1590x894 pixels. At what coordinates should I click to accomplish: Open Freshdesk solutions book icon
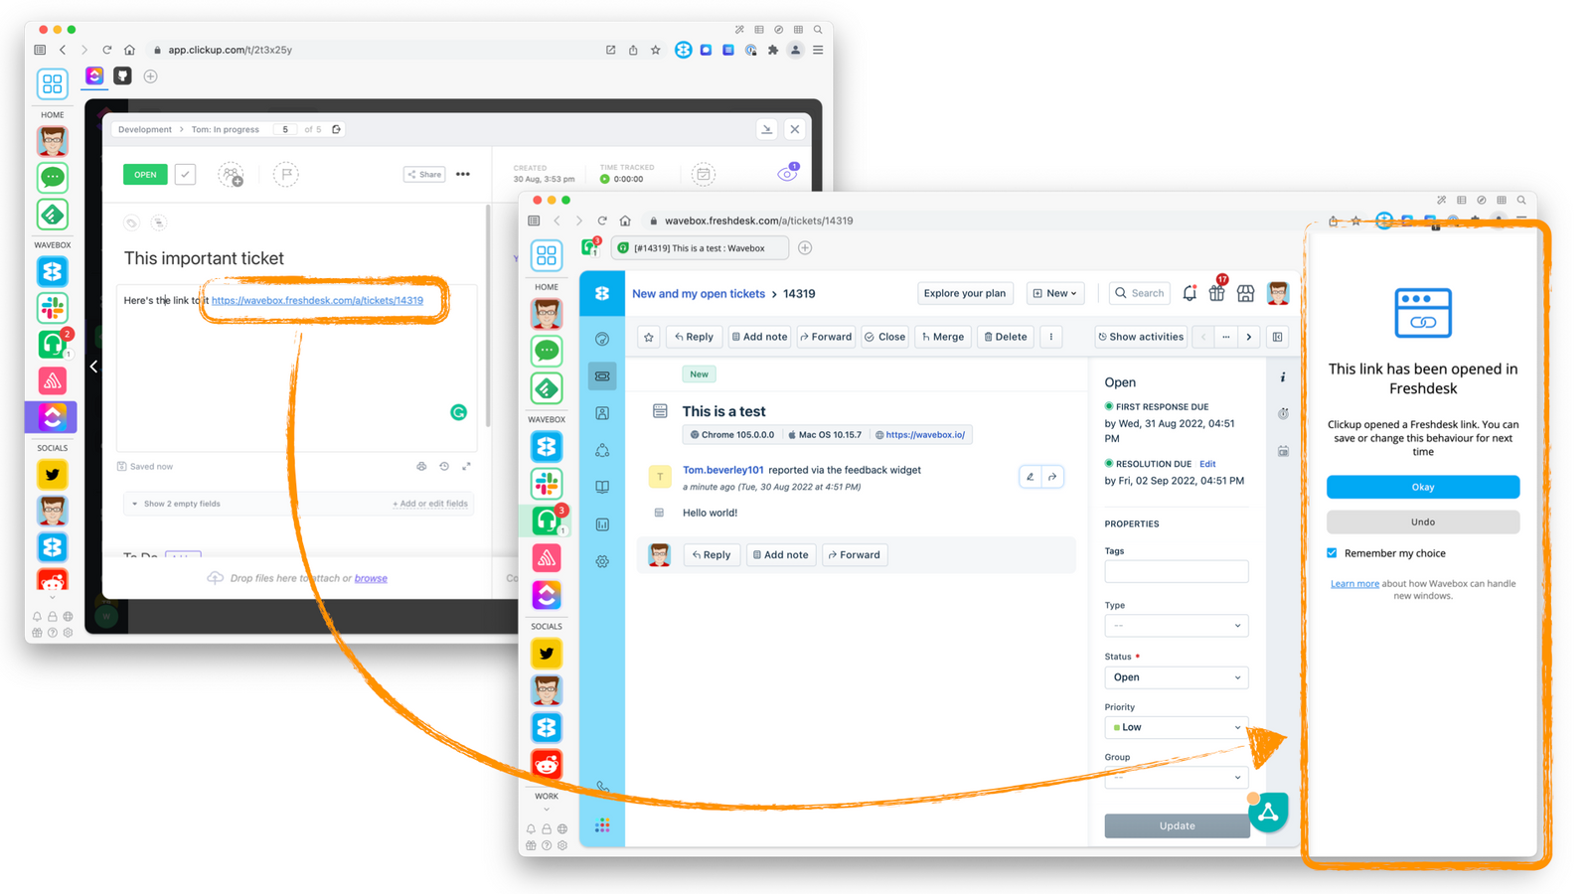(x=602, y=487)
